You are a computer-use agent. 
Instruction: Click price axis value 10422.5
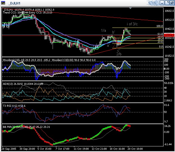click(169, 29)
